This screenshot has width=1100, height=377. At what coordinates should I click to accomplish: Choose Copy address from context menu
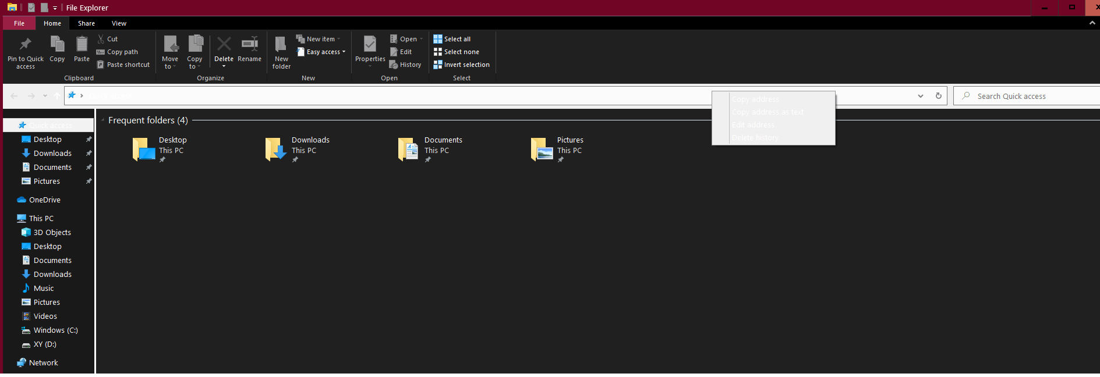click(x=774, y=99)
